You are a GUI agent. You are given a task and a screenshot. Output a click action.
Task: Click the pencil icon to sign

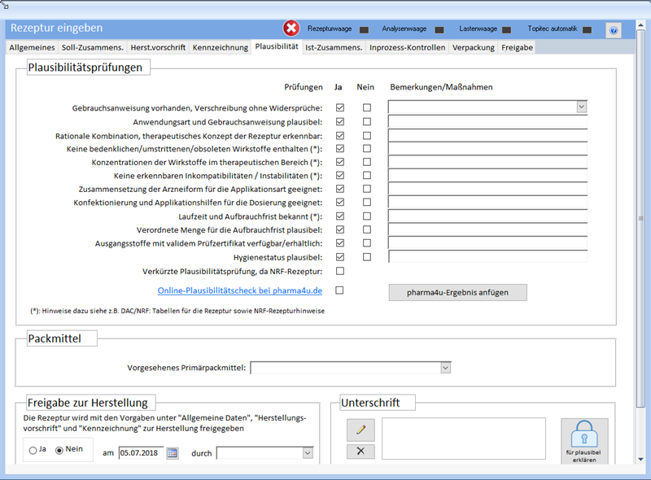tap(360, 430)
